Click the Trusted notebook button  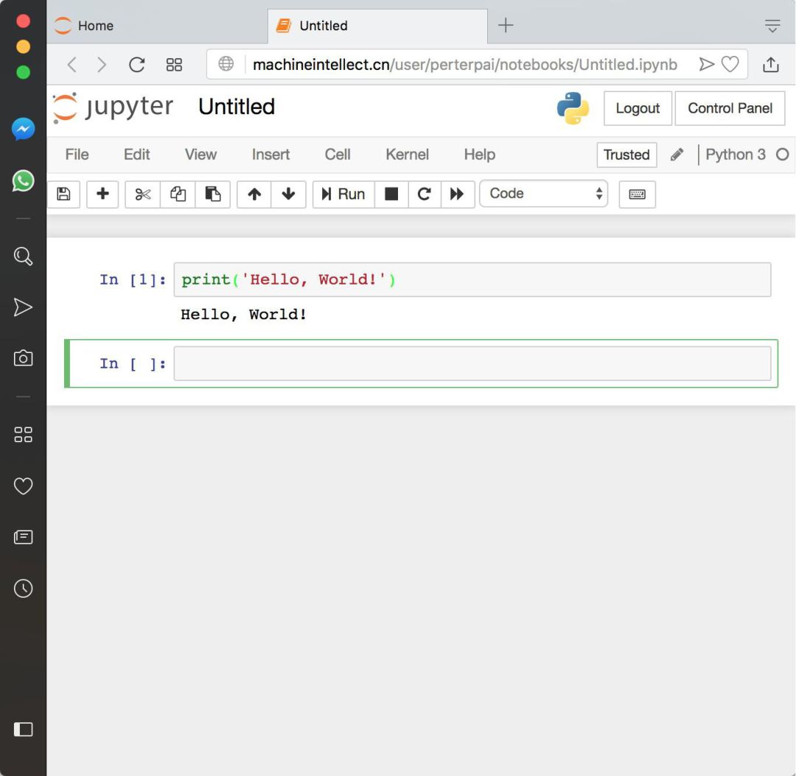626,155
